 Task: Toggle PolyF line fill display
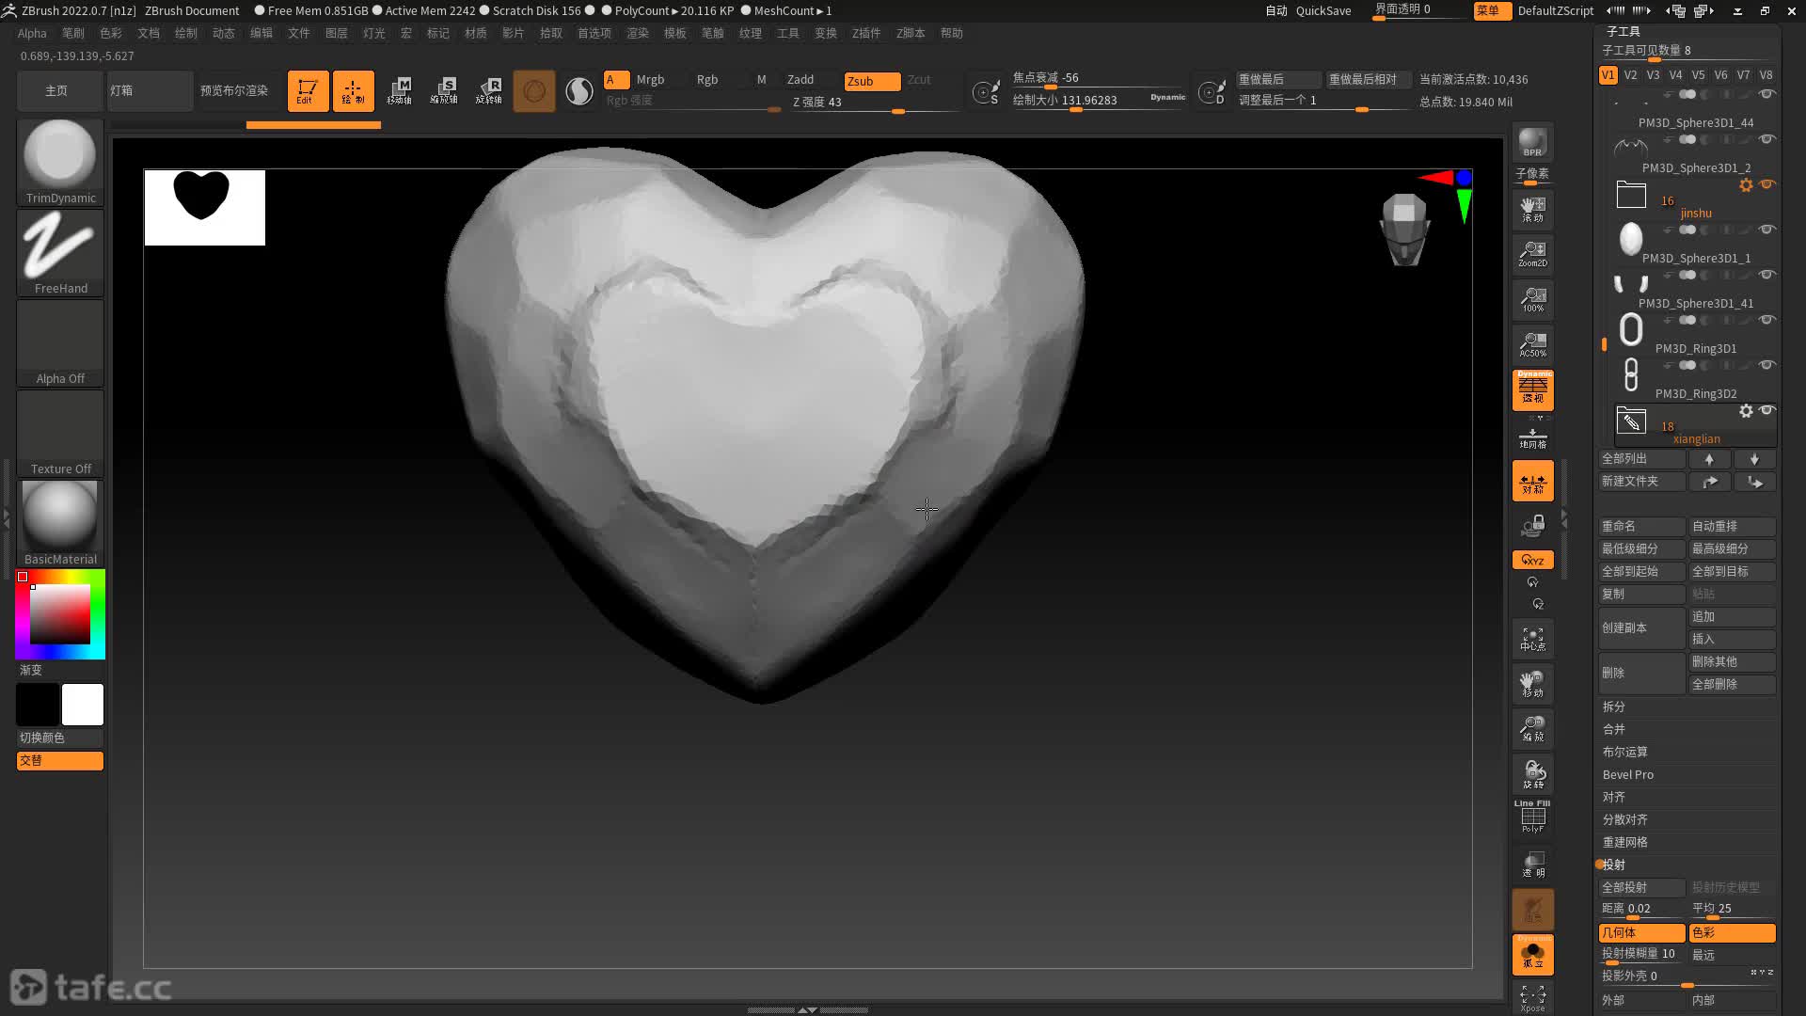[1532, 817]
